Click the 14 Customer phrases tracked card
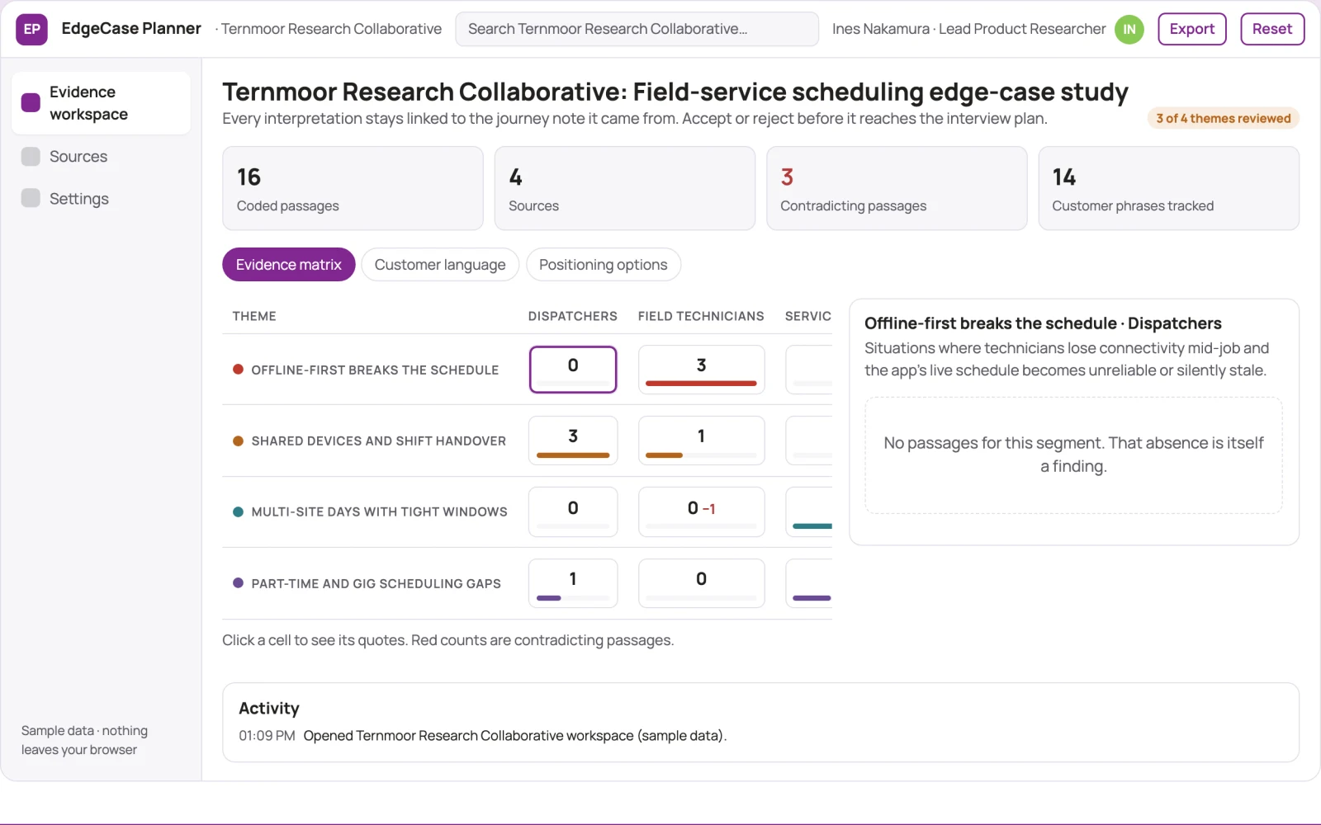Screen dimensions: 1321x825 pos(1168,188)
